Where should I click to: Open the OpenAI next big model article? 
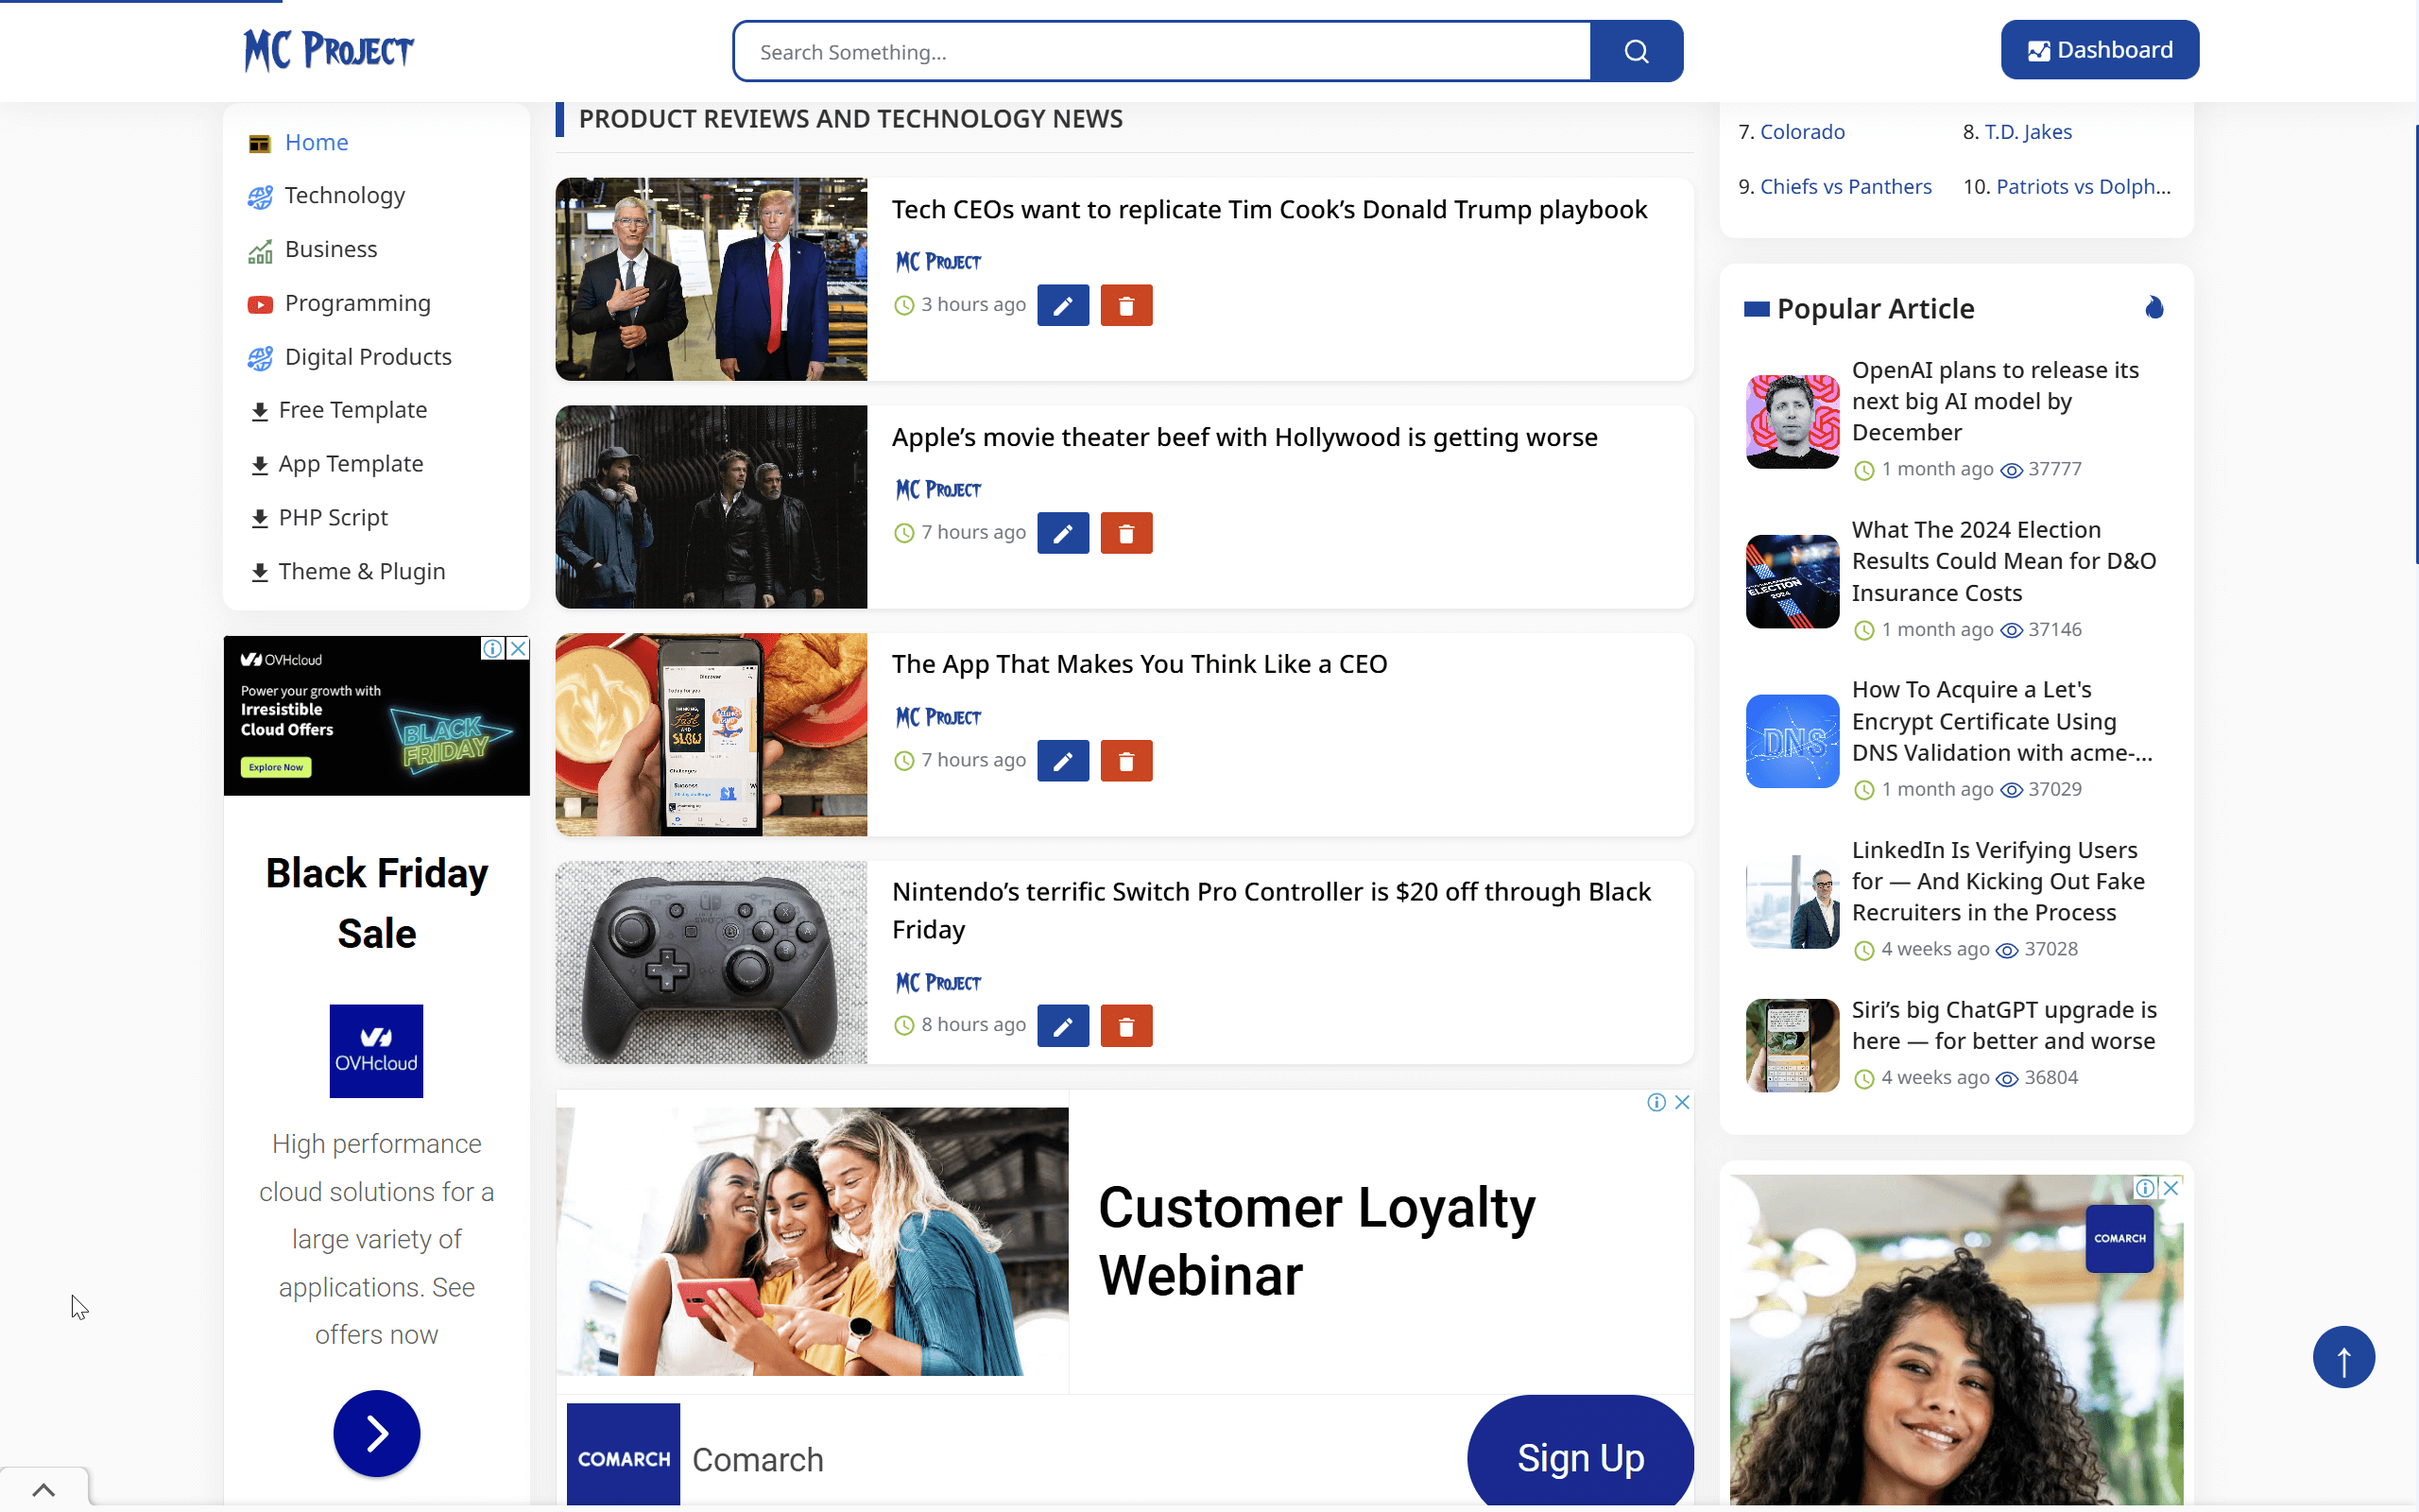pos(1994,401)
